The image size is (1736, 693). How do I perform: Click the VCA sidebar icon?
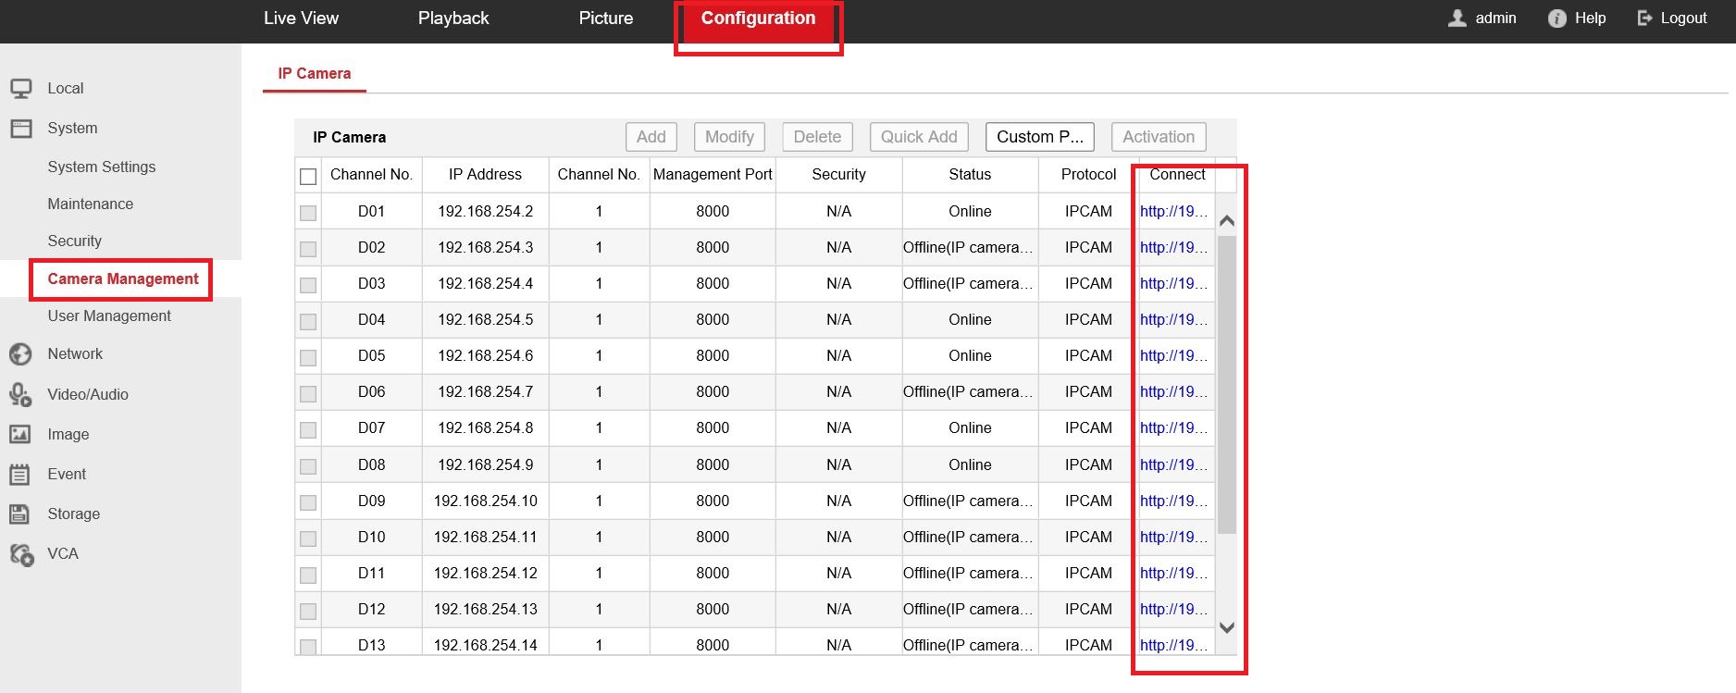[x=20, y=554]
